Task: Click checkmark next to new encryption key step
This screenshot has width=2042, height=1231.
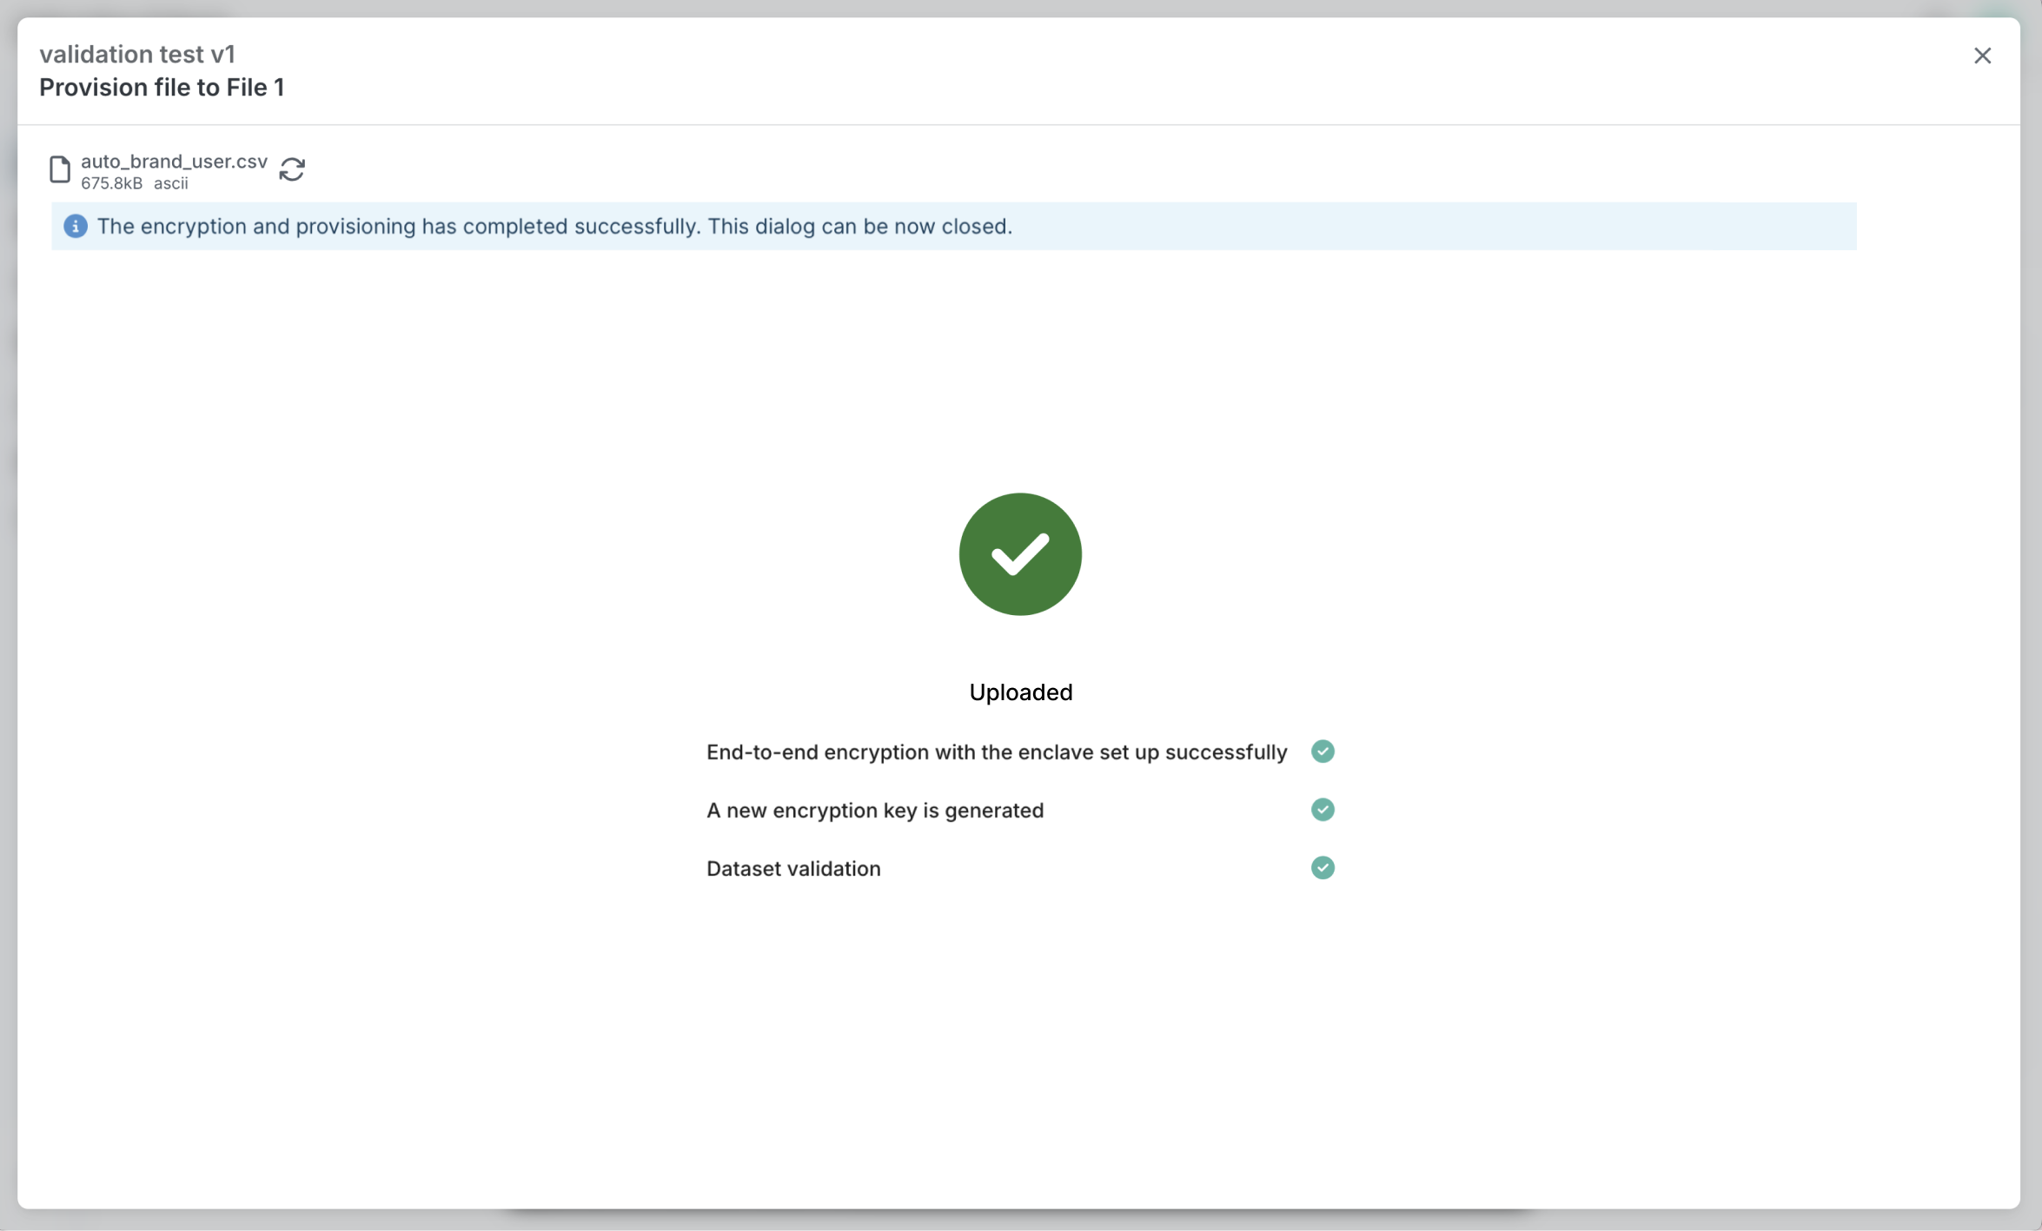Action: pyautogui.click(x=1323, y=810)
